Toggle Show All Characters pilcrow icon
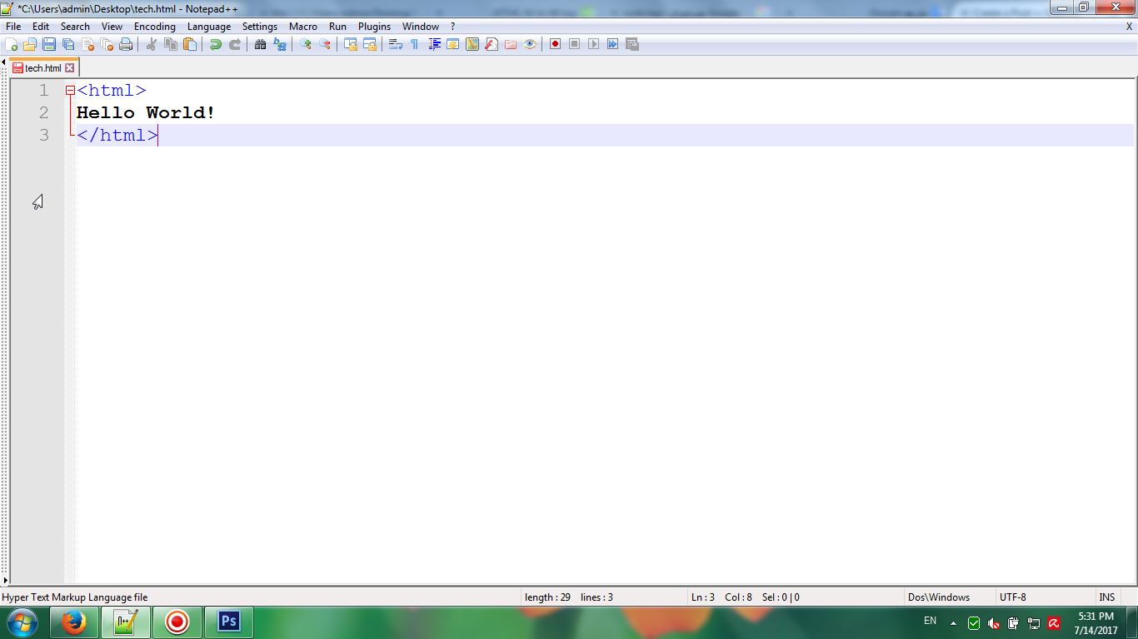Screen dimensions: 1138x639 [415, 44]
